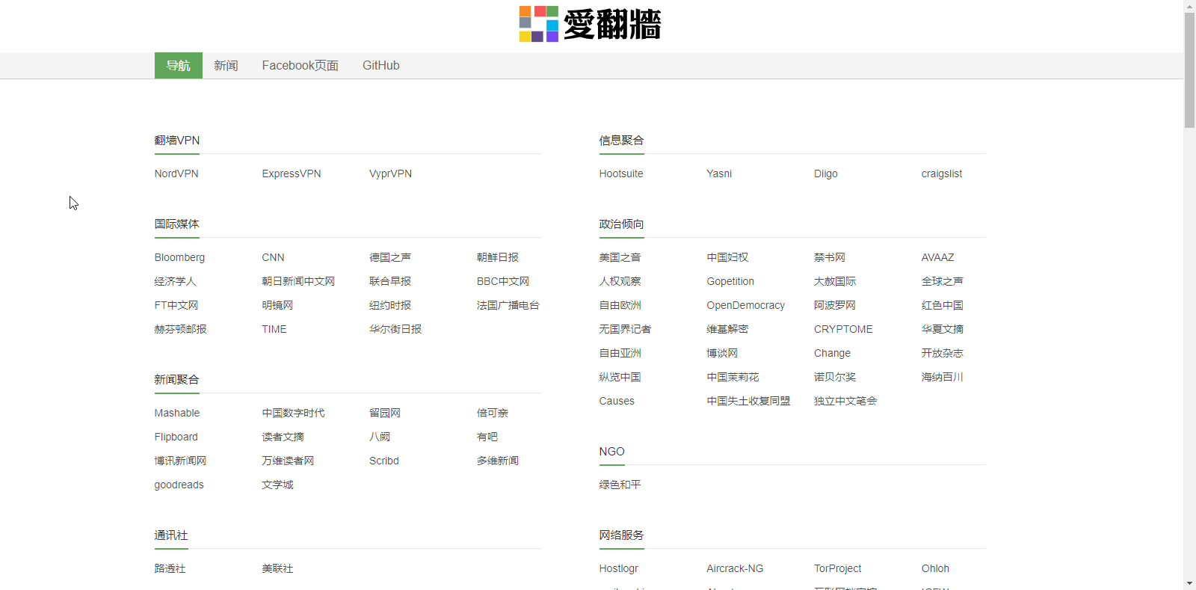Click the CRYPTOME link
Image resolution: width=1196 pixels, height=590 pixels.
click(843, 329)
